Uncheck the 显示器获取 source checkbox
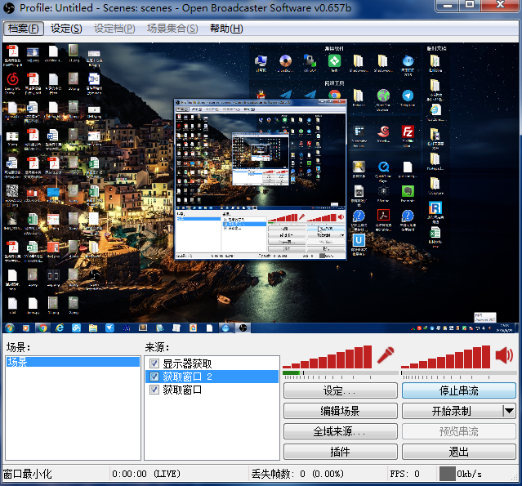The width and height of the screenshot is (522, 486). point(154,363)
